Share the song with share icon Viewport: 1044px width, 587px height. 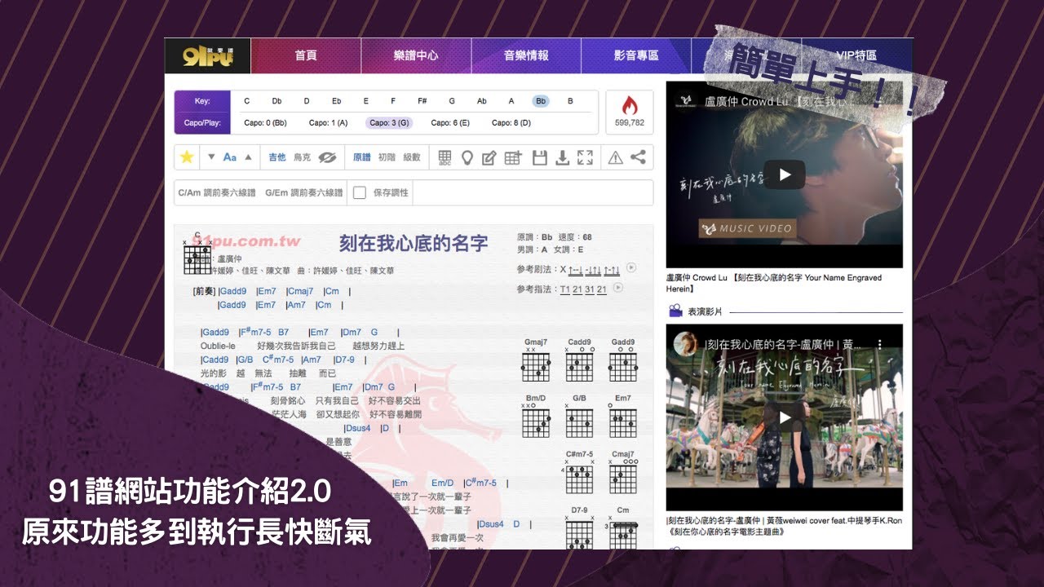tap(638, 157)
